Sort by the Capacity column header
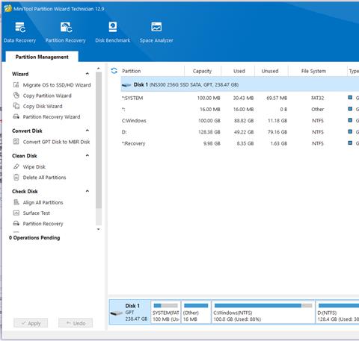The width and height of the screenshot is (359, 341). click(202, 71)
